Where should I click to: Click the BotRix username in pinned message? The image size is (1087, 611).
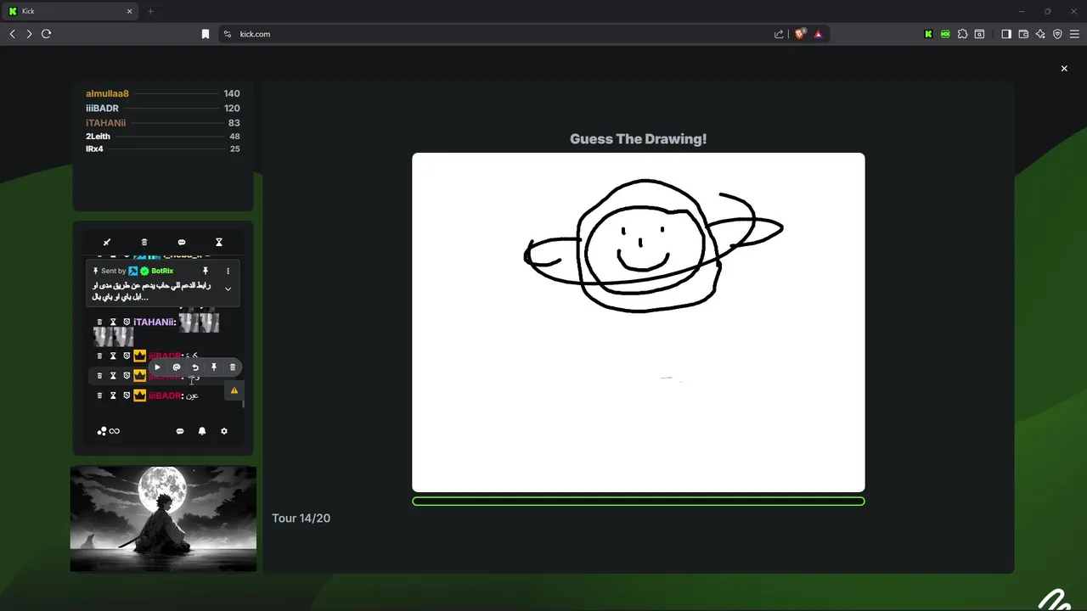162,271
